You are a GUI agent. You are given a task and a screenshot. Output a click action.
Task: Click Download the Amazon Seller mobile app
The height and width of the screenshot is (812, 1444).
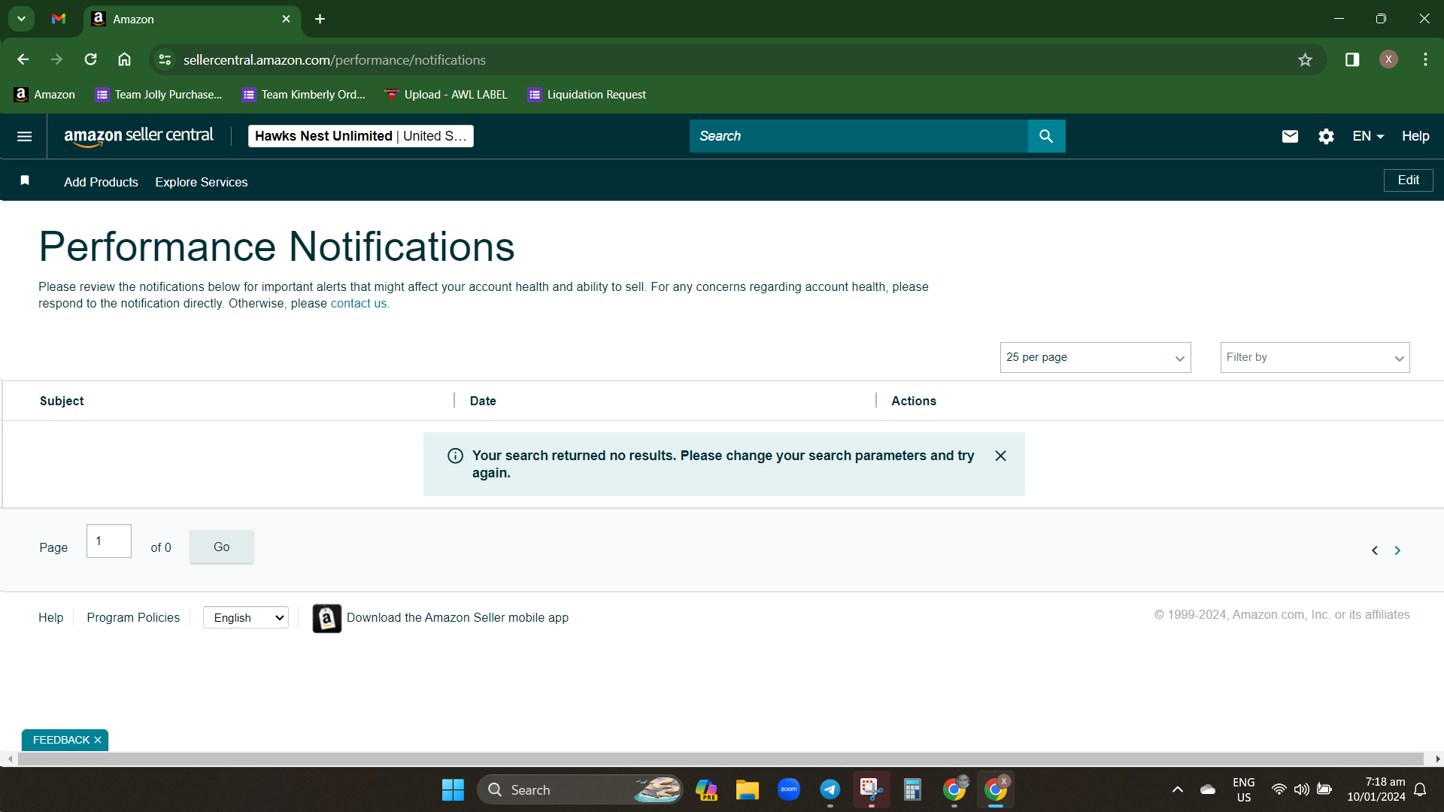click(457, 617)
